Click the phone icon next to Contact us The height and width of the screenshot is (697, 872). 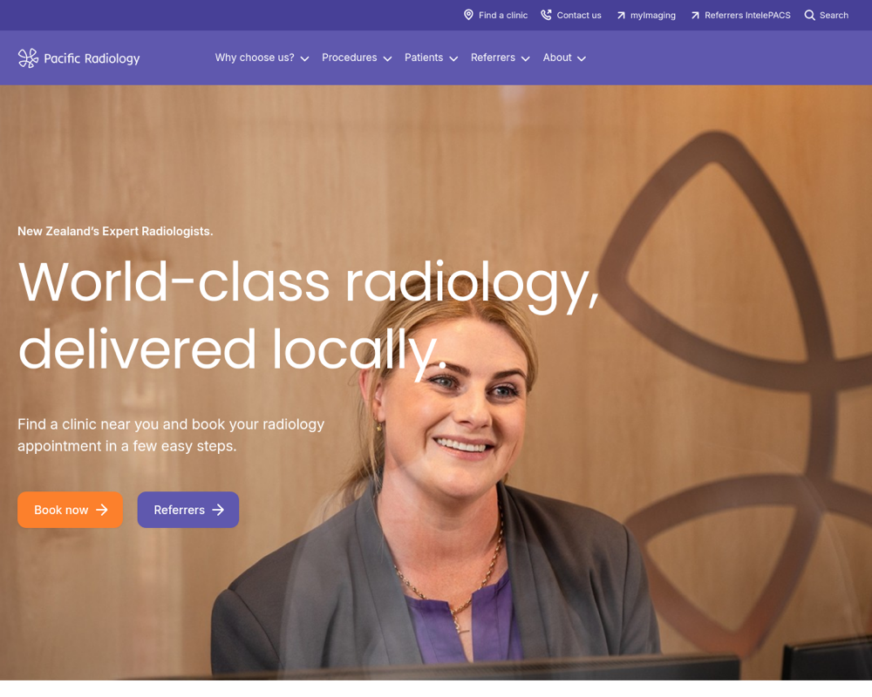tap(546, 15)
